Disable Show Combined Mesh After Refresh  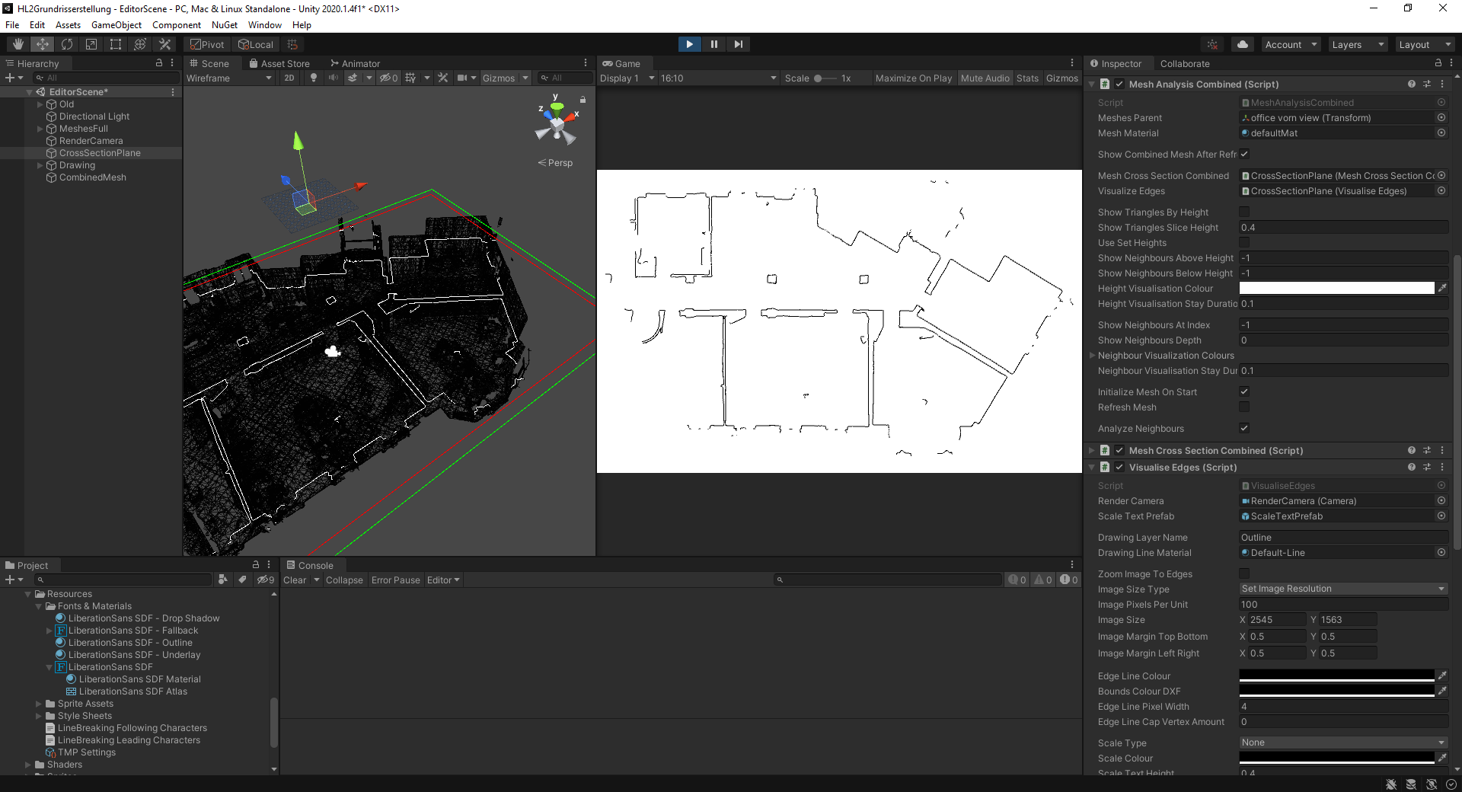(x=1244, y=154)
